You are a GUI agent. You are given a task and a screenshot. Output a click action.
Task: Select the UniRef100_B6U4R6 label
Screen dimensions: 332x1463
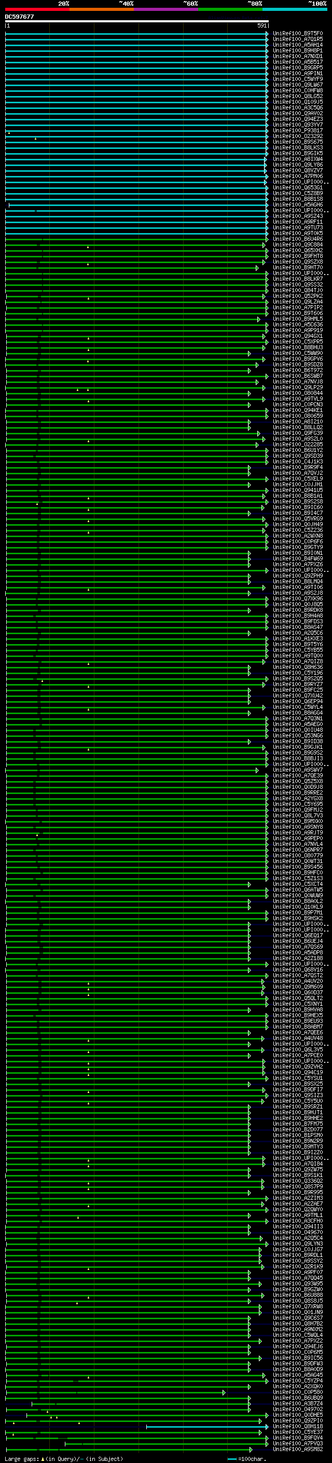[x=298, y=239]
